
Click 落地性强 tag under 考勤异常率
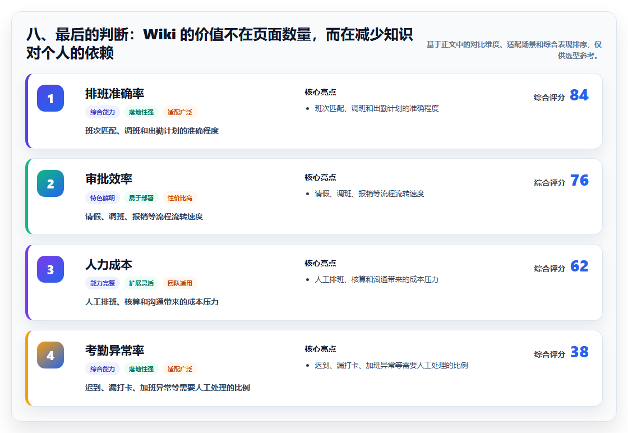pos(141,369)
